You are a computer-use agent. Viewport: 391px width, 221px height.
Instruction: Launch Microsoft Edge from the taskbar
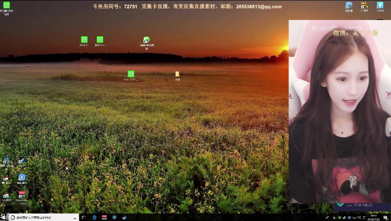coord(94,218)
